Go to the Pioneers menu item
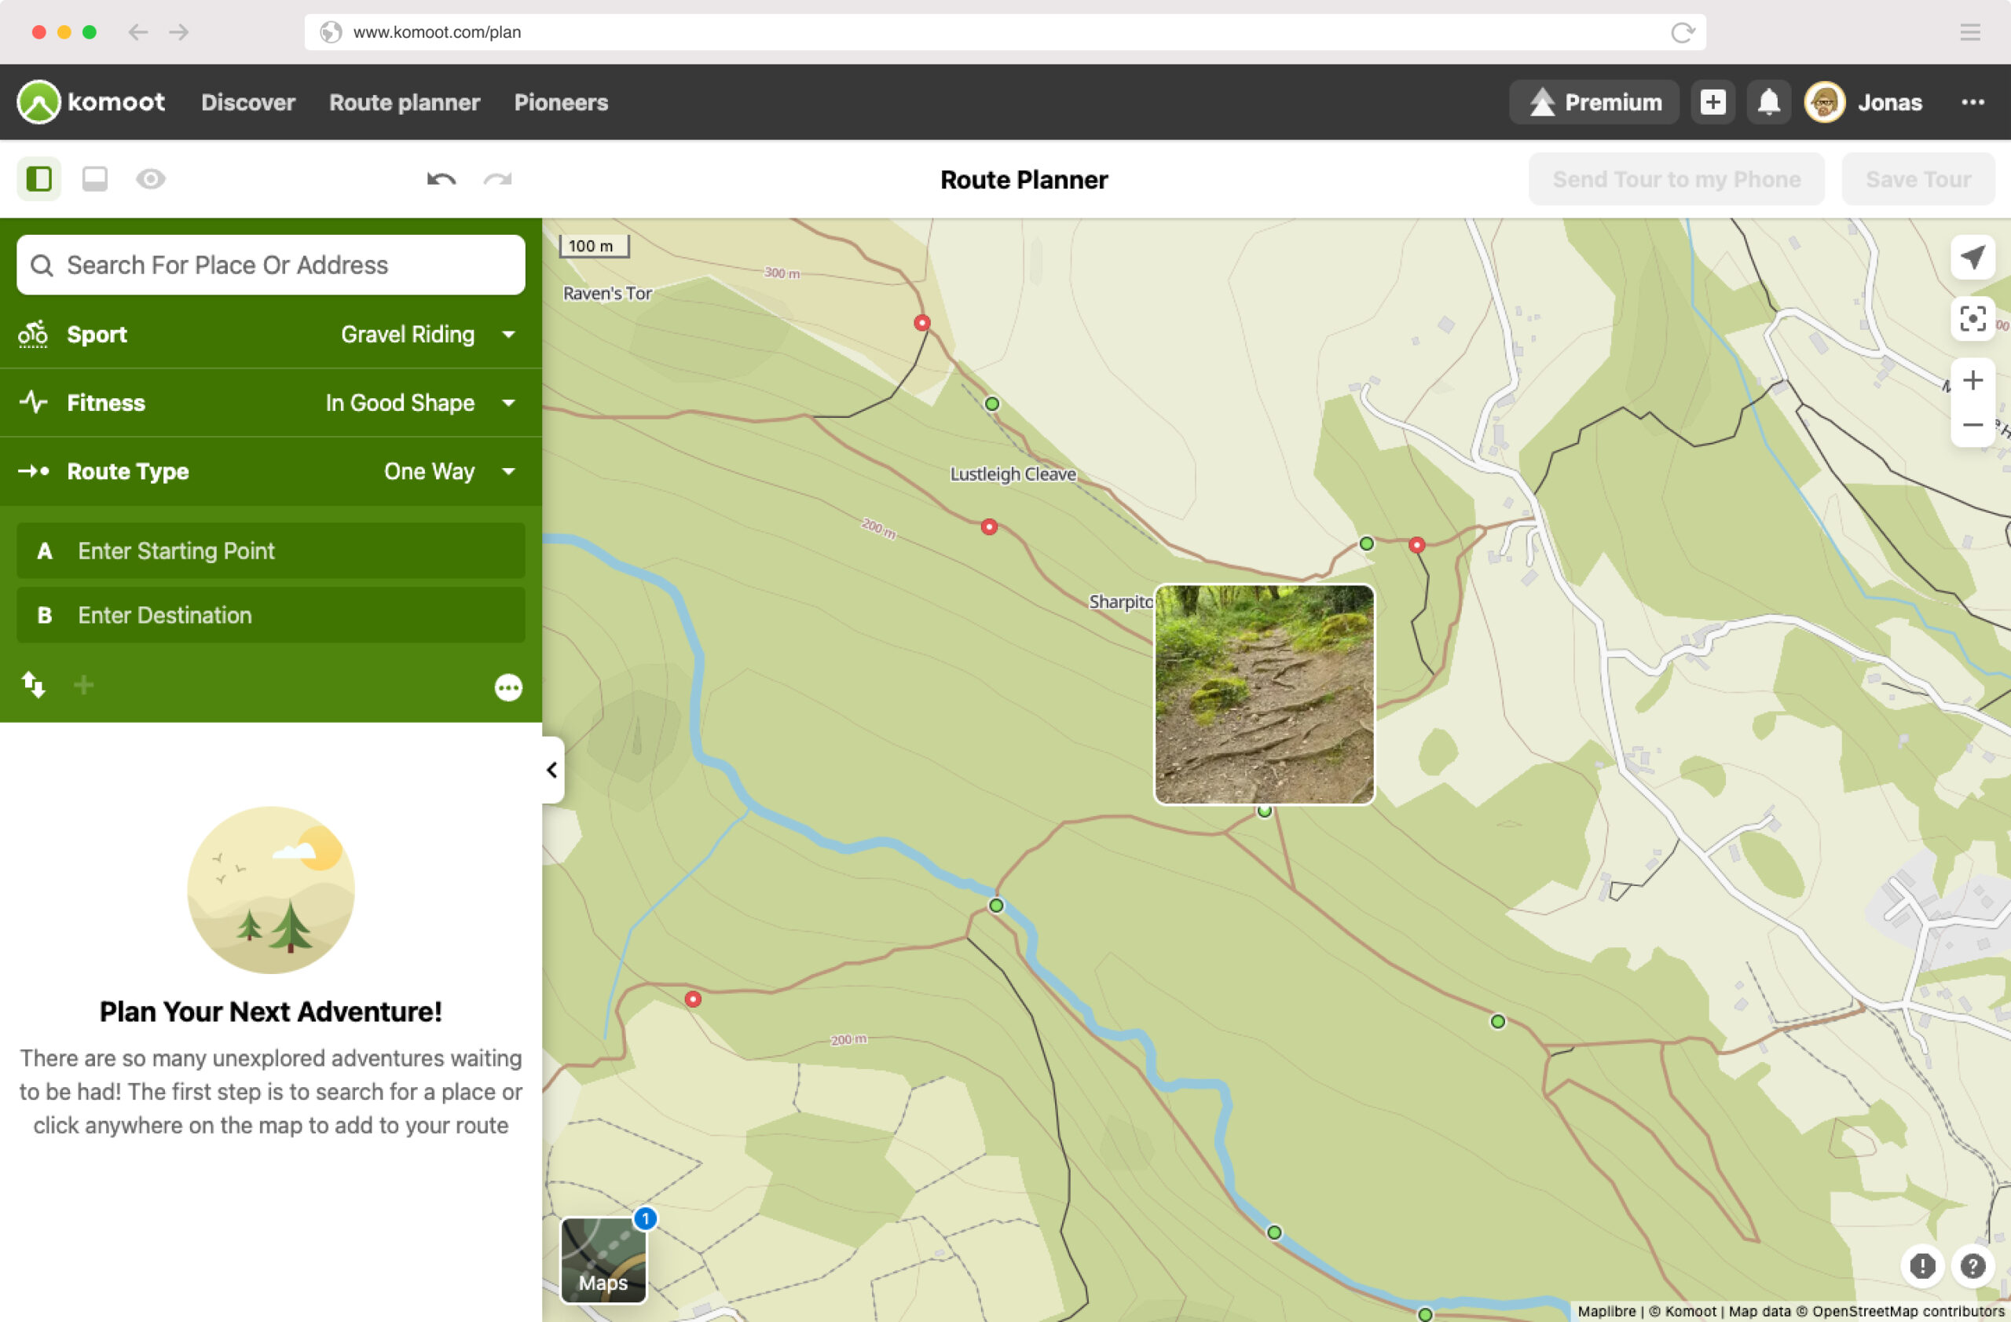The width and height of the screenshot is (2011, 1322). point(561,102)
